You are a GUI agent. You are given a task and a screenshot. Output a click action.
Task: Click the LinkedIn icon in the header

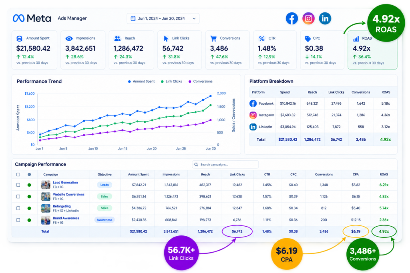pos(325,18)
